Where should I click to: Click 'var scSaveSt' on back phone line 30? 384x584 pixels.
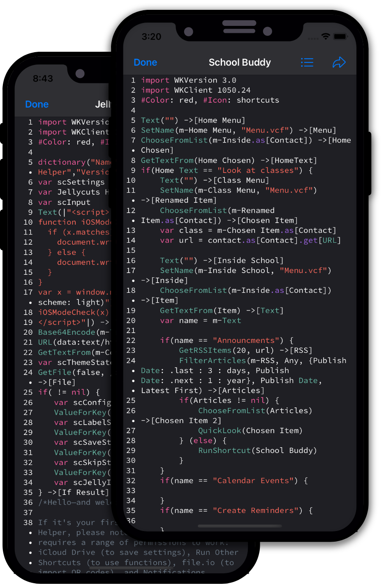pyautogui.click(x=82, y=442)
